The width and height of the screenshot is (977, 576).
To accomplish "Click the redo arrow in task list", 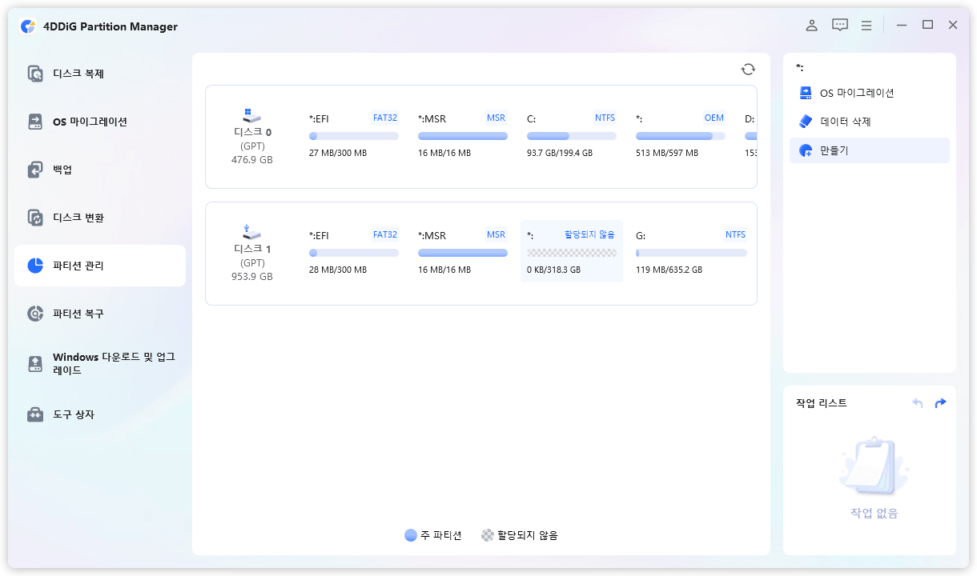I will pyautogui.click(x=940, y=403).
